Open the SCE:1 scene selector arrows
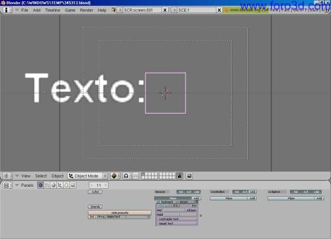 [173, 10]
